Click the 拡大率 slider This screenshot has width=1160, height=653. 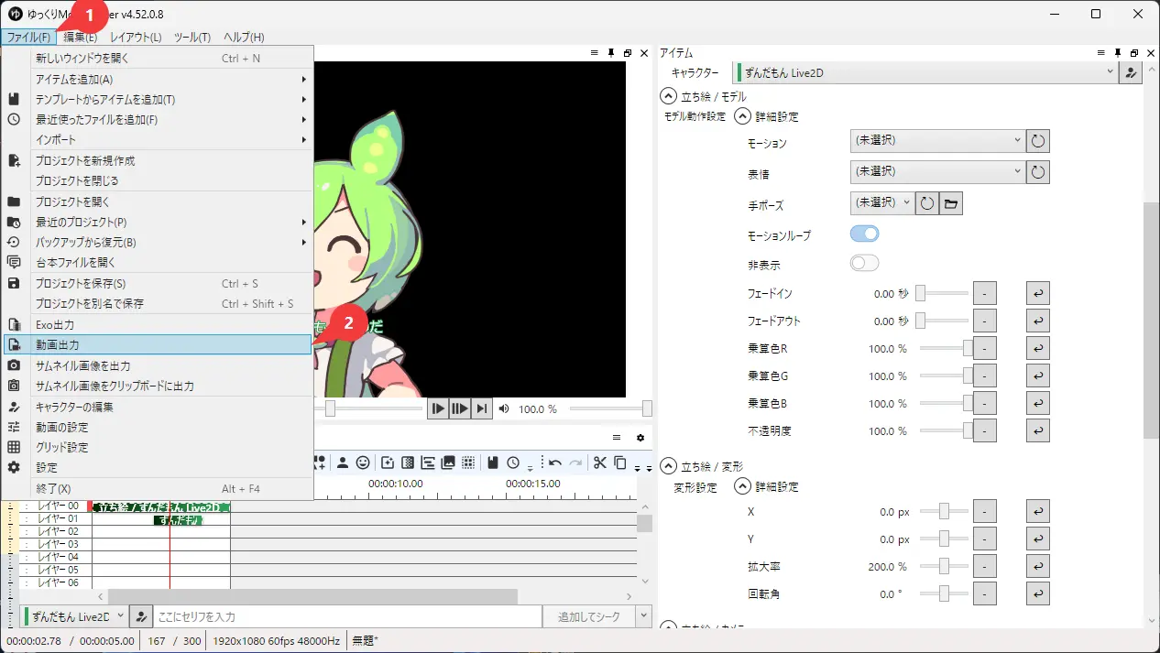(x=943, y=566)
